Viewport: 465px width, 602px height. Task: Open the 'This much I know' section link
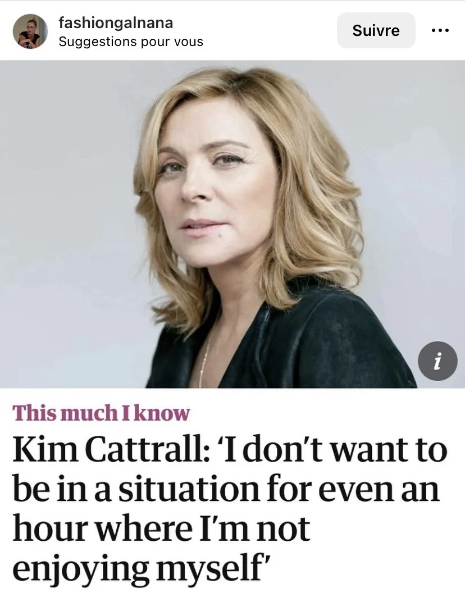[102, 413]
